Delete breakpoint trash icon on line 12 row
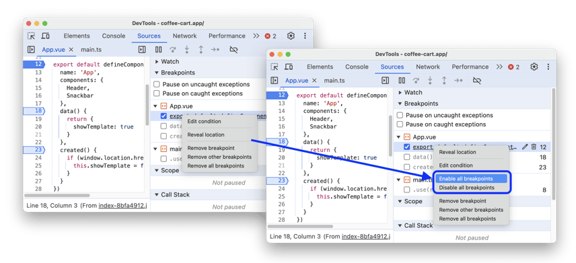 [x=534, y=147]
